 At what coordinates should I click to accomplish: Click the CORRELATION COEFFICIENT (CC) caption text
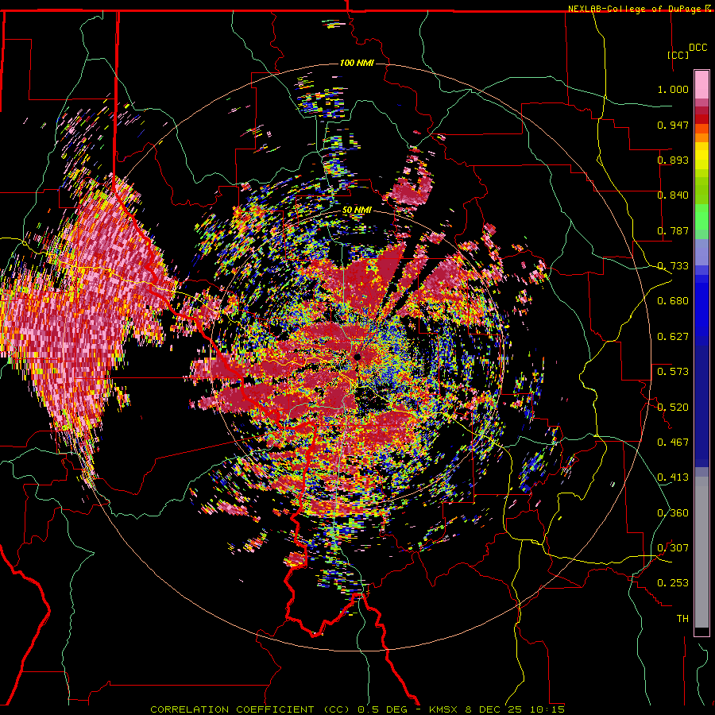tap(250, 709)
